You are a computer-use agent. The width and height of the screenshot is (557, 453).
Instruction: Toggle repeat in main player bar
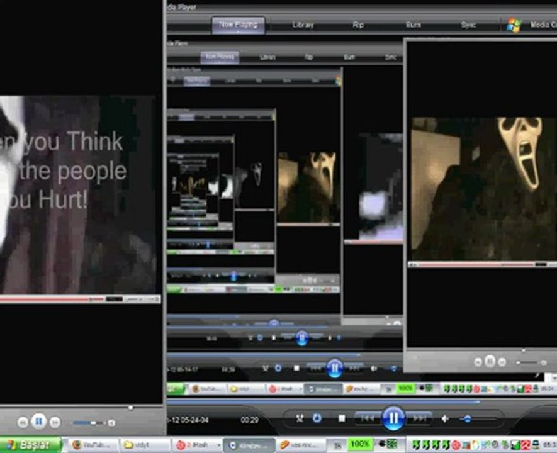click(317, 418)
